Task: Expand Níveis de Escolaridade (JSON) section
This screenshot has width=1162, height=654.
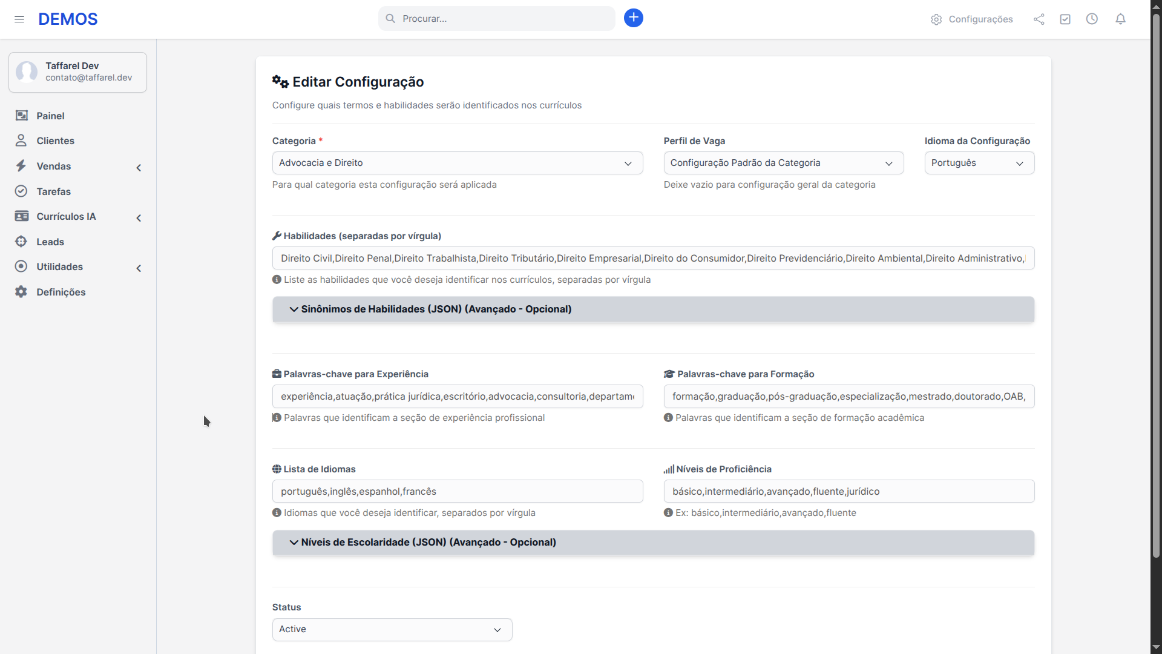Action: [428, 543]
